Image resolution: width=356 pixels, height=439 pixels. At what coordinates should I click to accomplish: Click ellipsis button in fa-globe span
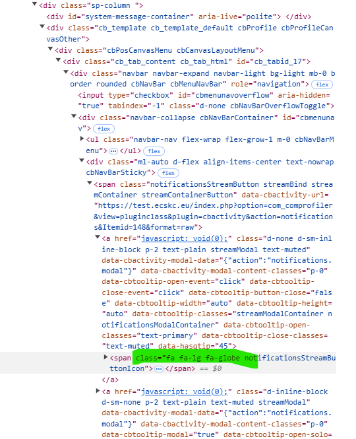(x=159, y=369)
